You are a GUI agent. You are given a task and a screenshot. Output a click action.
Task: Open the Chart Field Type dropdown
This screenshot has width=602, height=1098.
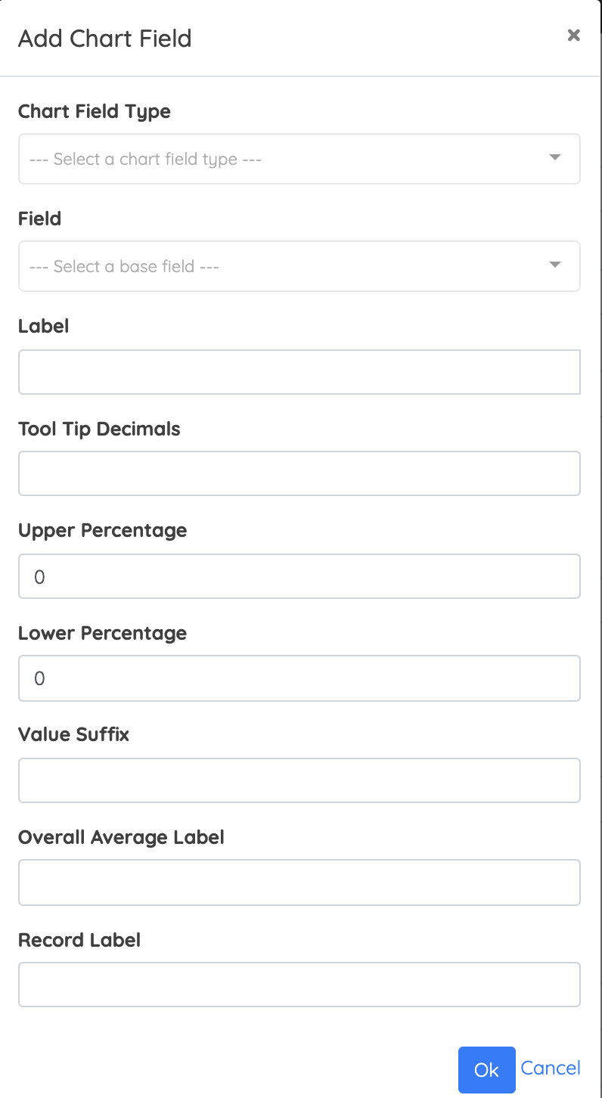point(299,159)
